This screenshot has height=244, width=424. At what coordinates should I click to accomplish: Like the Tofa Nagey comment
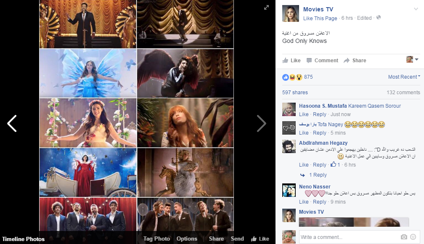(304, 133)
